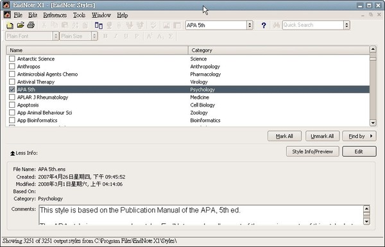The height and width of the screenshot is (247, 385).
Task: Sort styles by the Name column header
Action: (98, 50)
